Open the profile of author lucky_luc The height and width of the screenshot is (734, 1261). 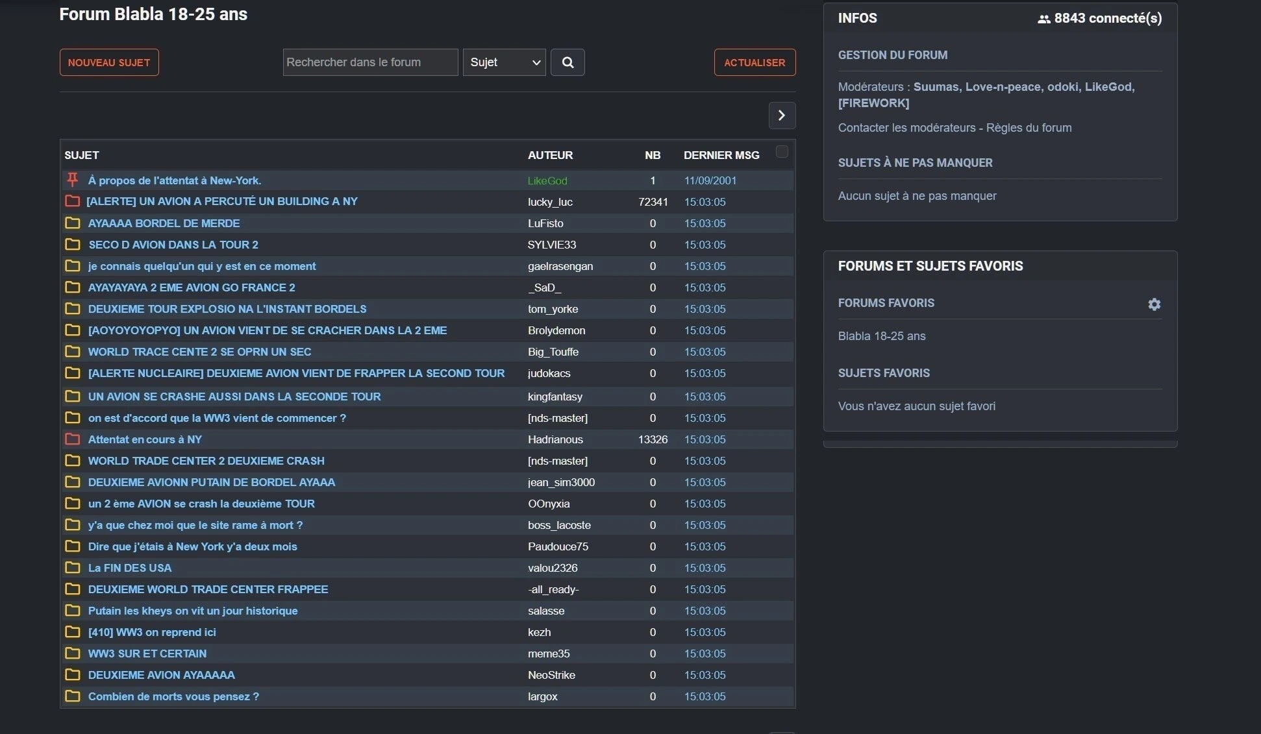tap(550, 202)
